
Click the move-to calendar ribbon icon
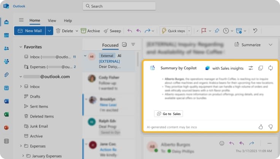coord(239,31)
